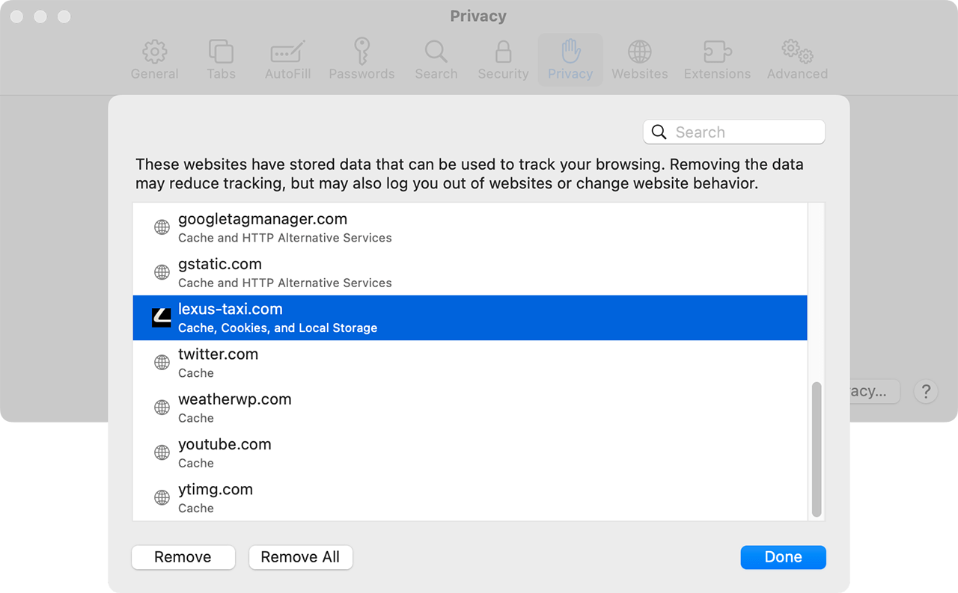Select the lexus-taxi.com row
The image size is (958, 593).
[470, 317]
